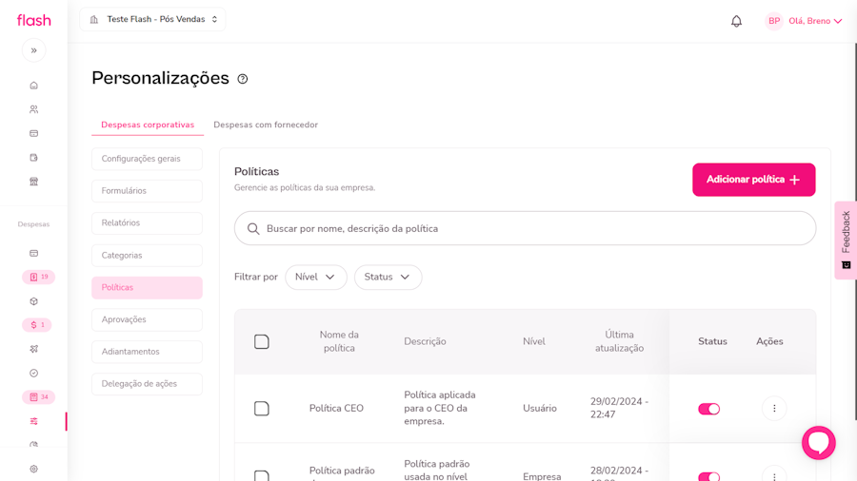
Task: Click Adicionar política button
Action: [754, 180]
